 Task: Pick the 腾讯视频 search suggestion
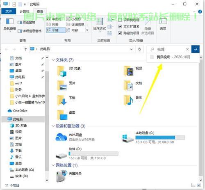[x=173, y=57]
